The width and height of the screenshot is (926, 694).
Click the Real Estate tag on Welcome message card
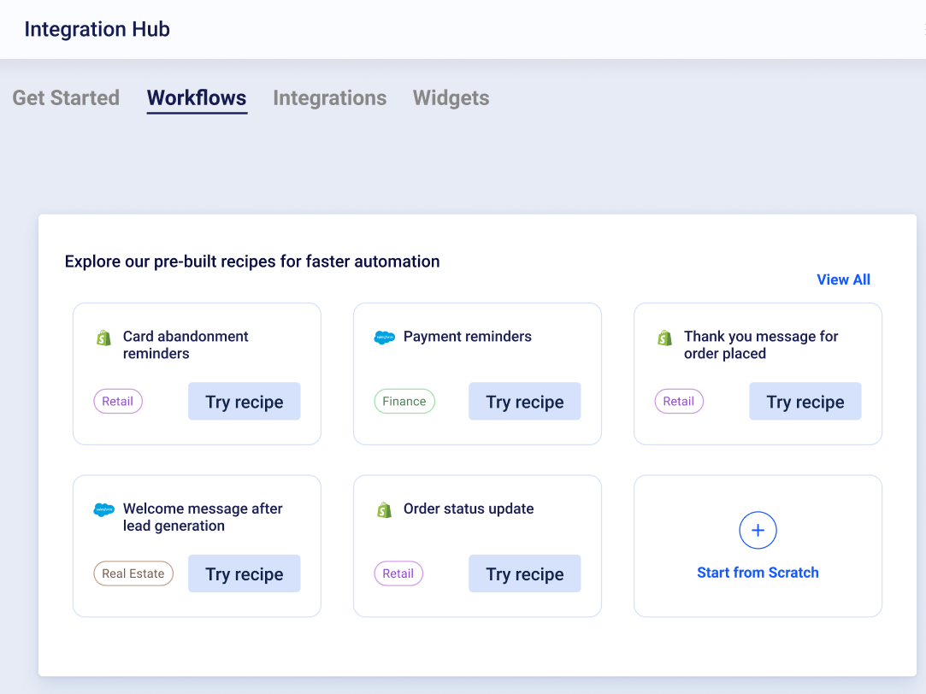point(133,573)
